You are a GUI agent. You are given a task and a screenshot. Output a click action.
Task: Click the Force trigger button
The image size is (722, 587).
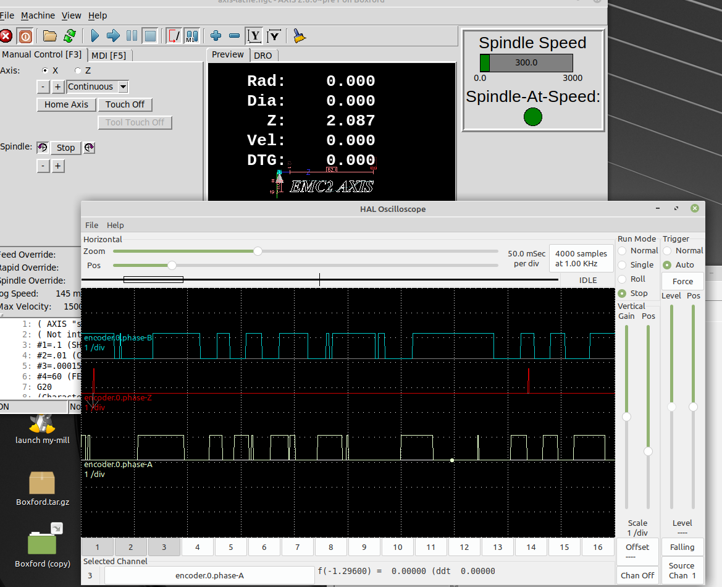tap(682, 281)
